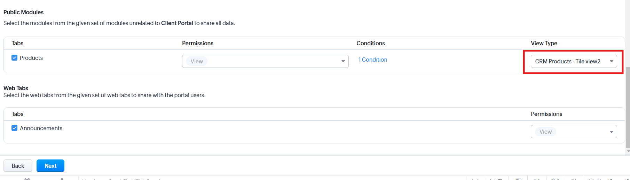The width and height of the screenshot is (630, 180).
Task: Click the vertical scrollbar thumb
Action: click(x=628, y=107)
